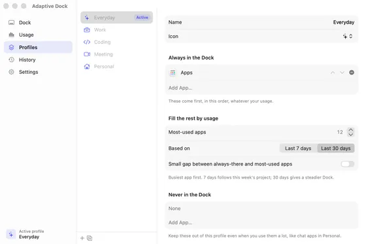Toggle small gap between app groups
Image resolution: width=366 pixels, height=244 pixels.
point(347,164)
